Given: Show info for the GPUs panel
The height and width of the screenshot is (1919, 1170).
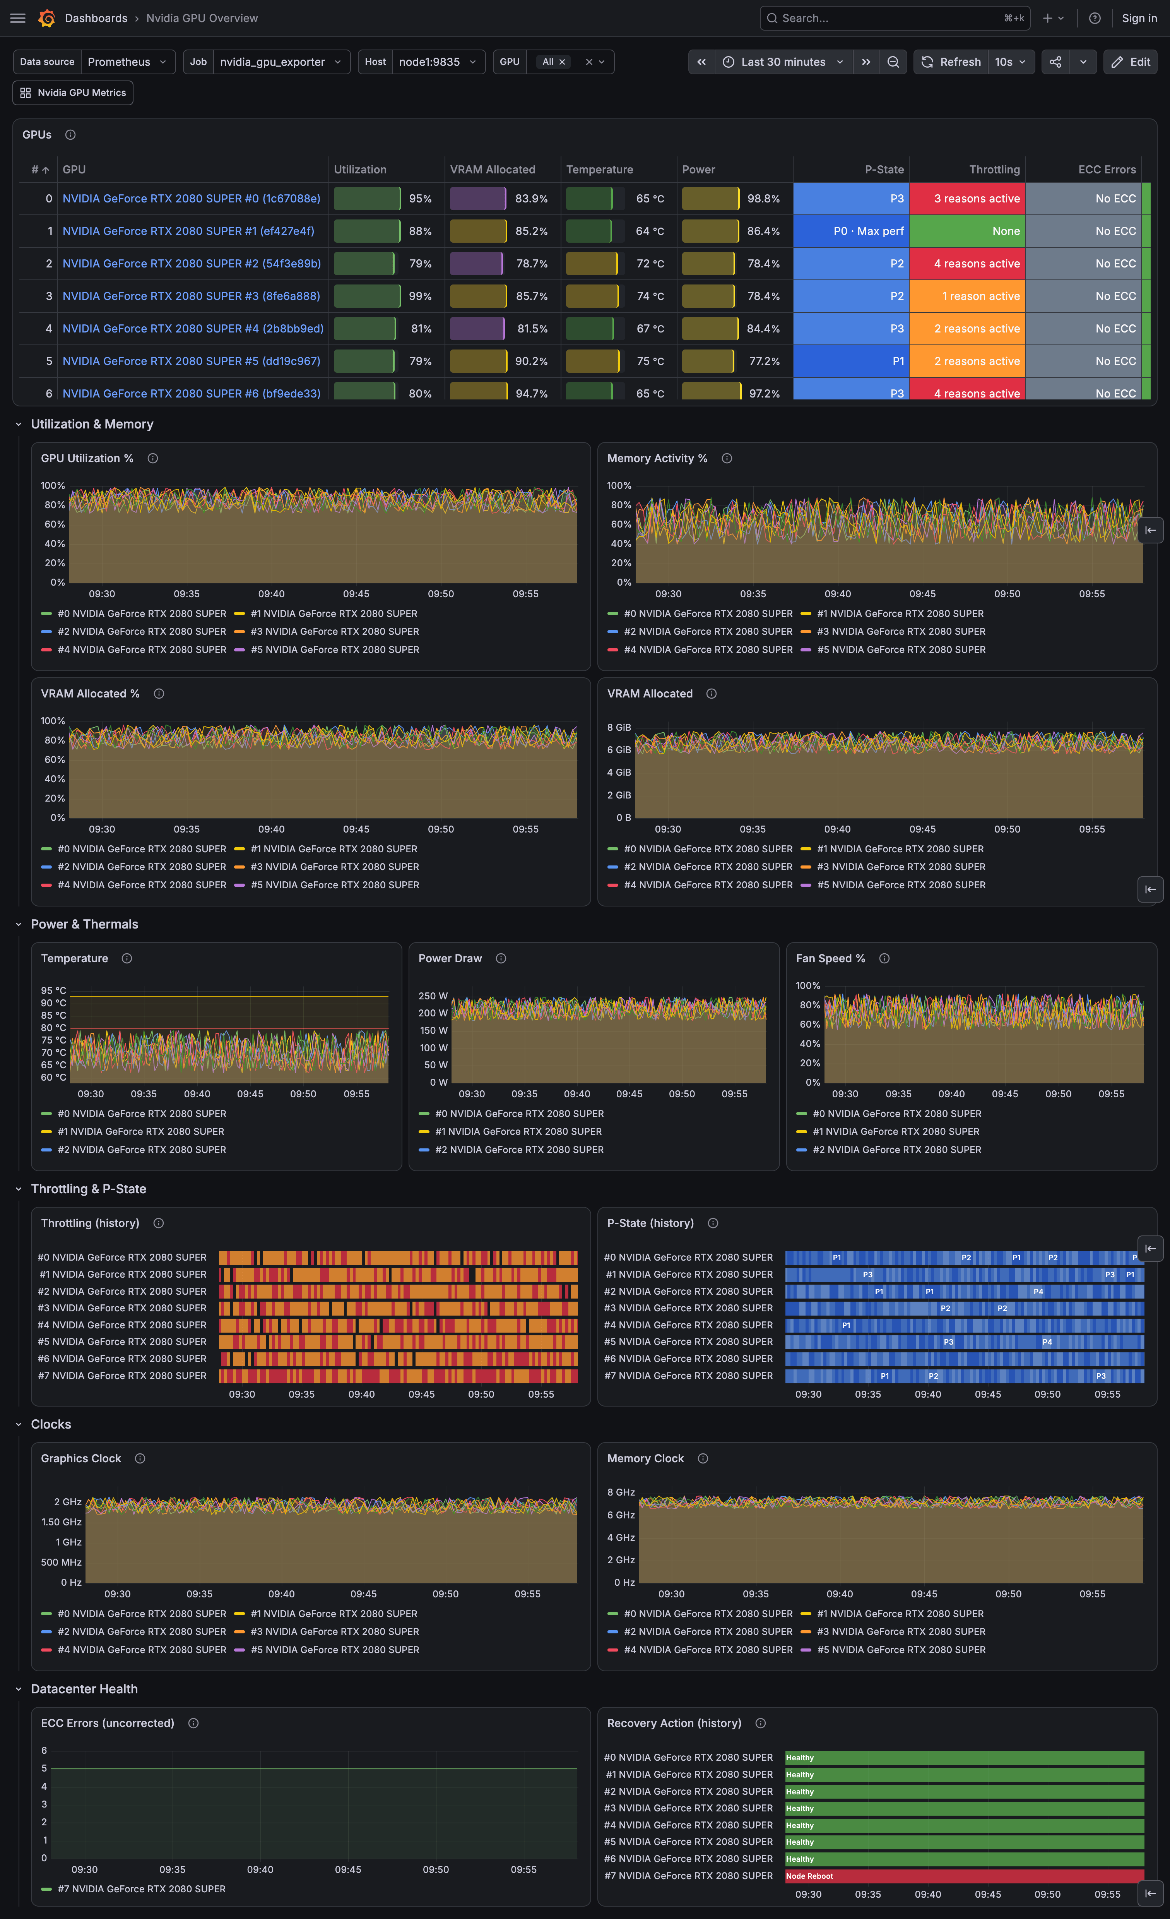Looking at the screenshot, I should coord(70,135).
